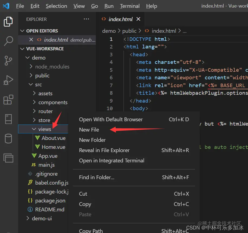Click info icon beside README.md
Screen dimensions: 248x233
[x=30, y=209]
